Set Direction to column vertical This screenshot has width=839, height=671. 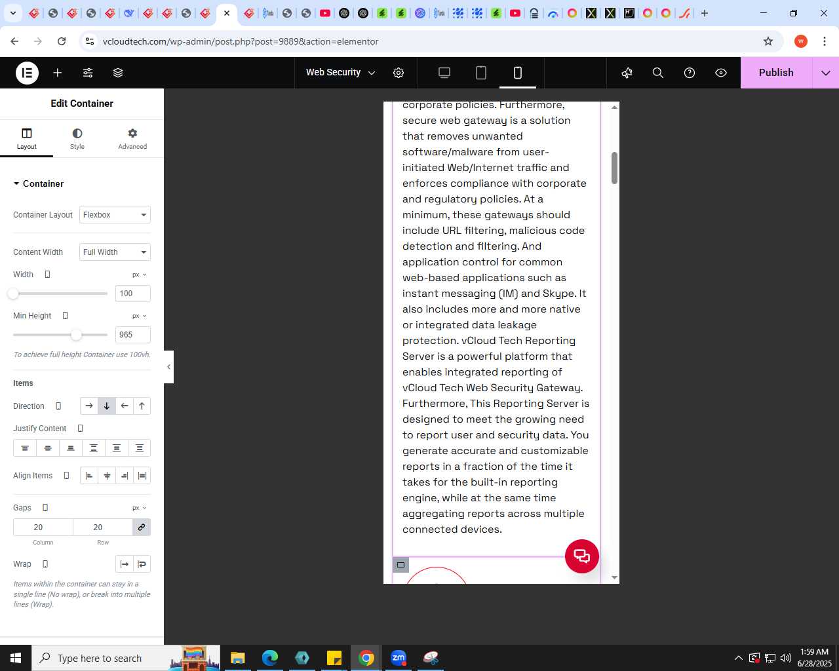tap(107, 406)
